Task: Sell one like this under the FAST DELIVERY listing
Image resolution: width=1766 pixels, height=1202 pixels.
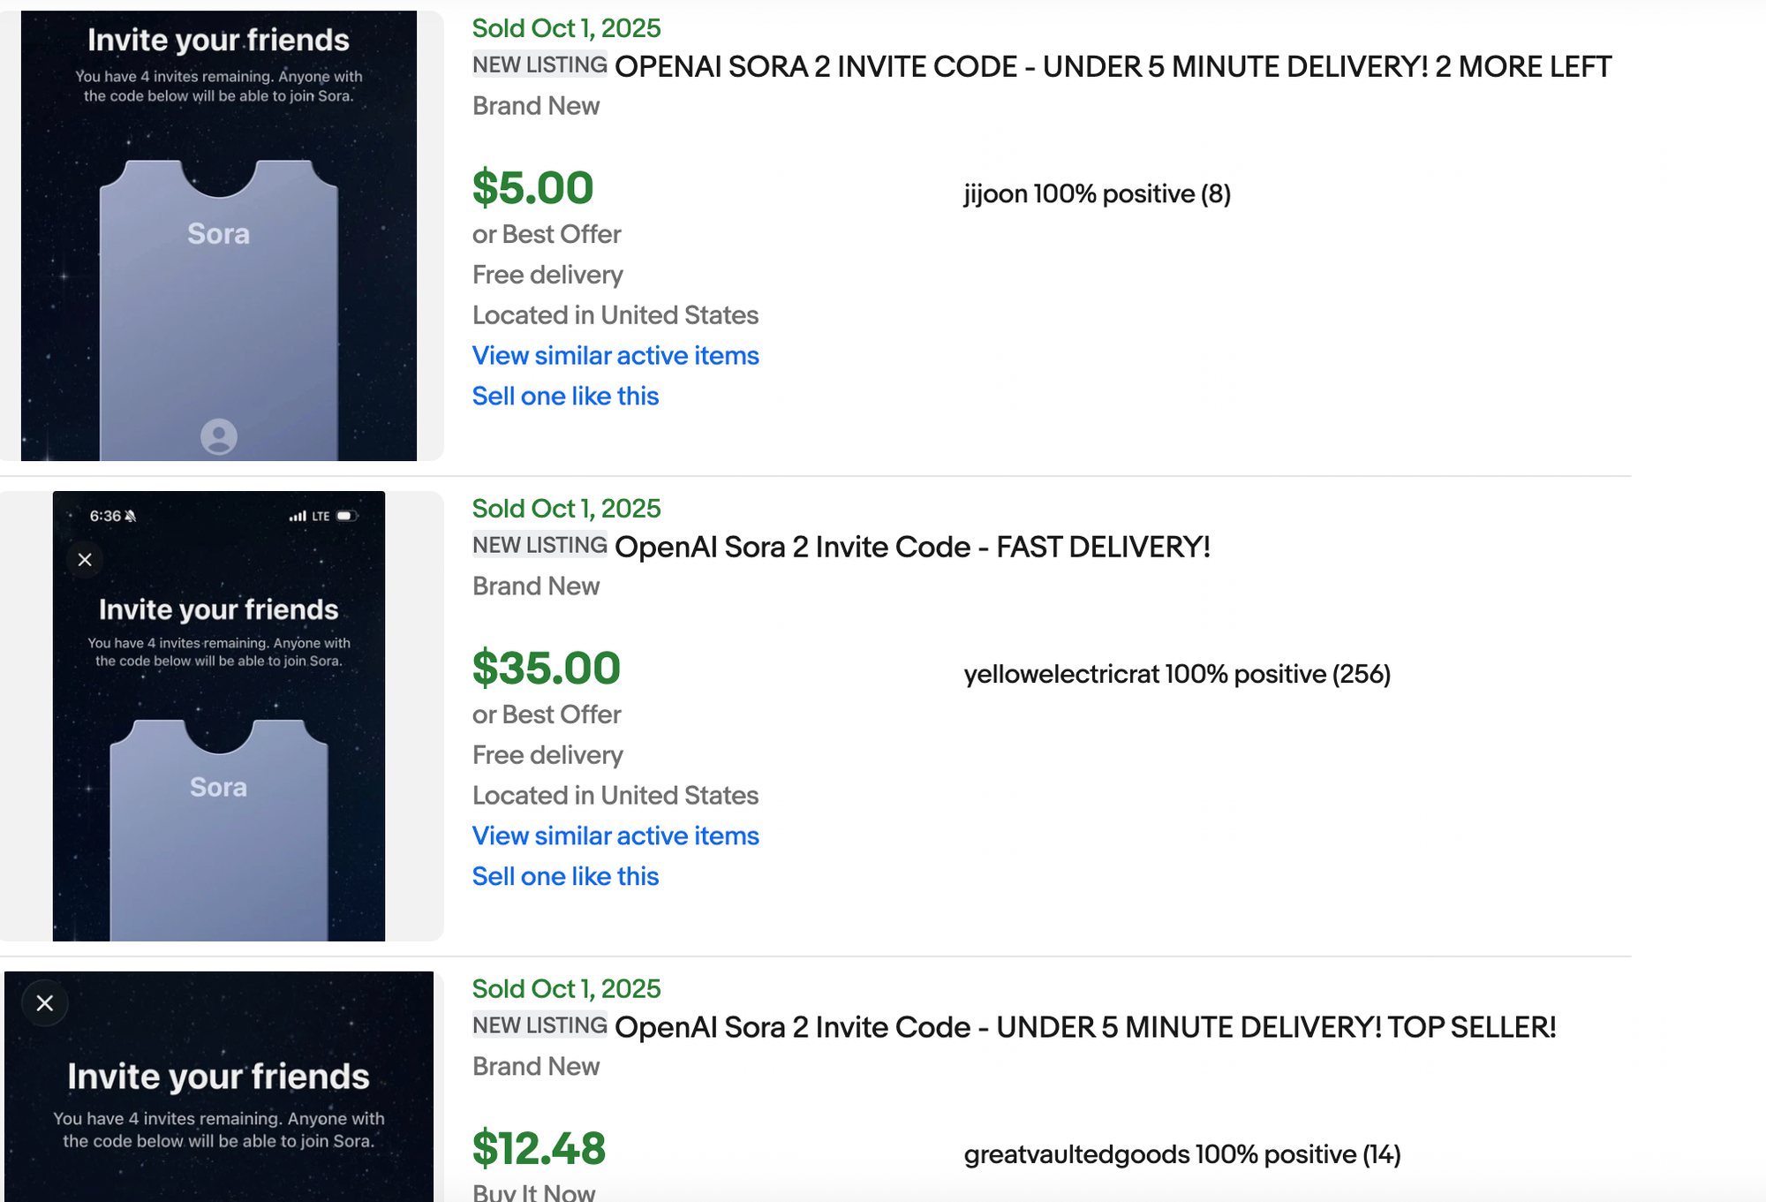Action: click(565, 875)
